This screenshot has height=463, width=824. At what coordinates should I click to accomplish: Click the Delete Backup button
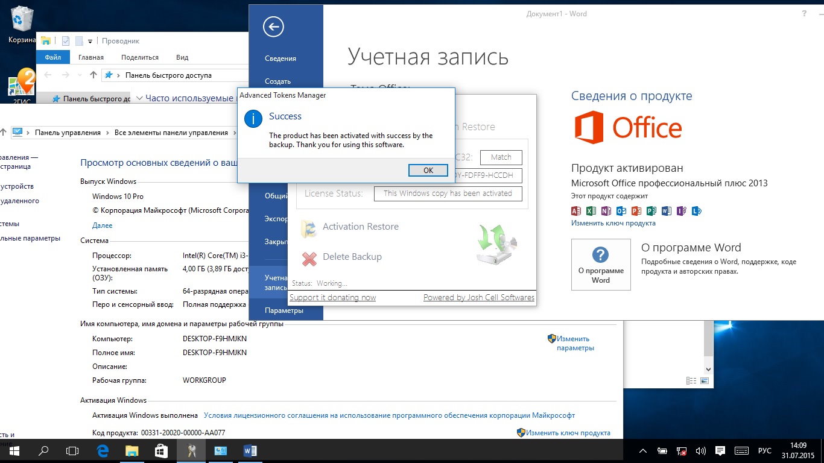(x=342, y=257)
